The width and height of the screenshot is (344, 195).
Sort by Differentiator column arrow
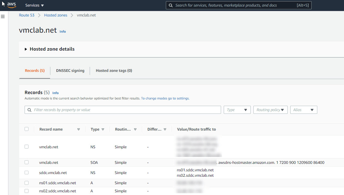click(x=165, y=129)
